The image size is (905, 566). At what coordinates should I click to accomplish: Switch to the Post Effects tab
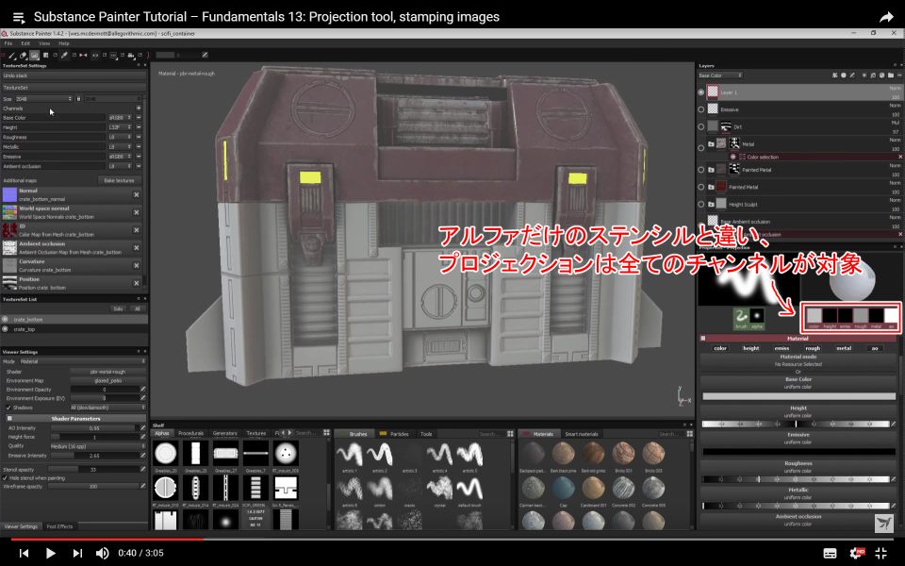point(60,526)
